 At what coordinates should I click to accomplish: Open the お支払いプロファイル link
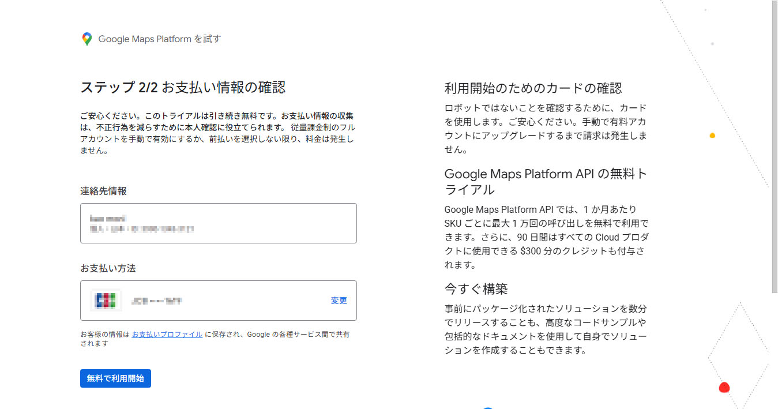click(x=167, y=334)
